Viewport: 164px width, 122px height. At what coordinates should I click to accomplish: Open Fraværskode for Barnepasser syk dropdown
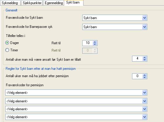[144, 27]
